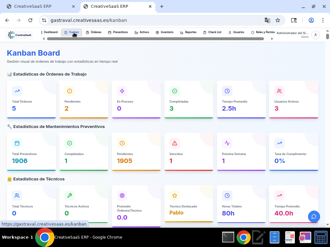The image size is (330, 247).
Task: Open Activos via its chart icon
Action: tap(136, 32)
